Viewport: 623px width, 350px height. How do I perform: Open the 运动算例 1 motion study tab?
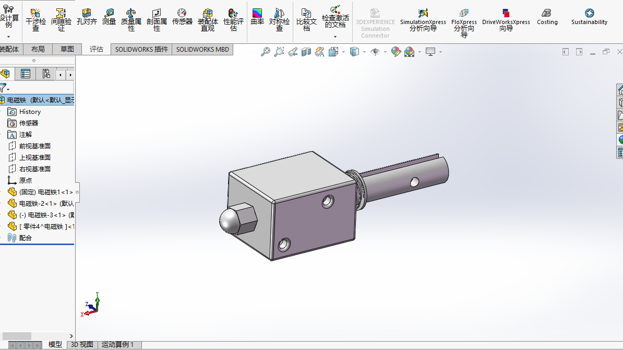117,345
